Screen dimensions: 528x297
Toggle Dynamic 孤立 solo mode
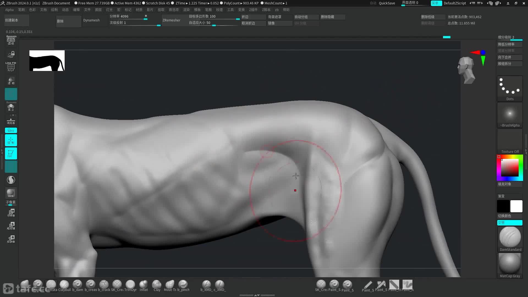click(x=11, y=107)
